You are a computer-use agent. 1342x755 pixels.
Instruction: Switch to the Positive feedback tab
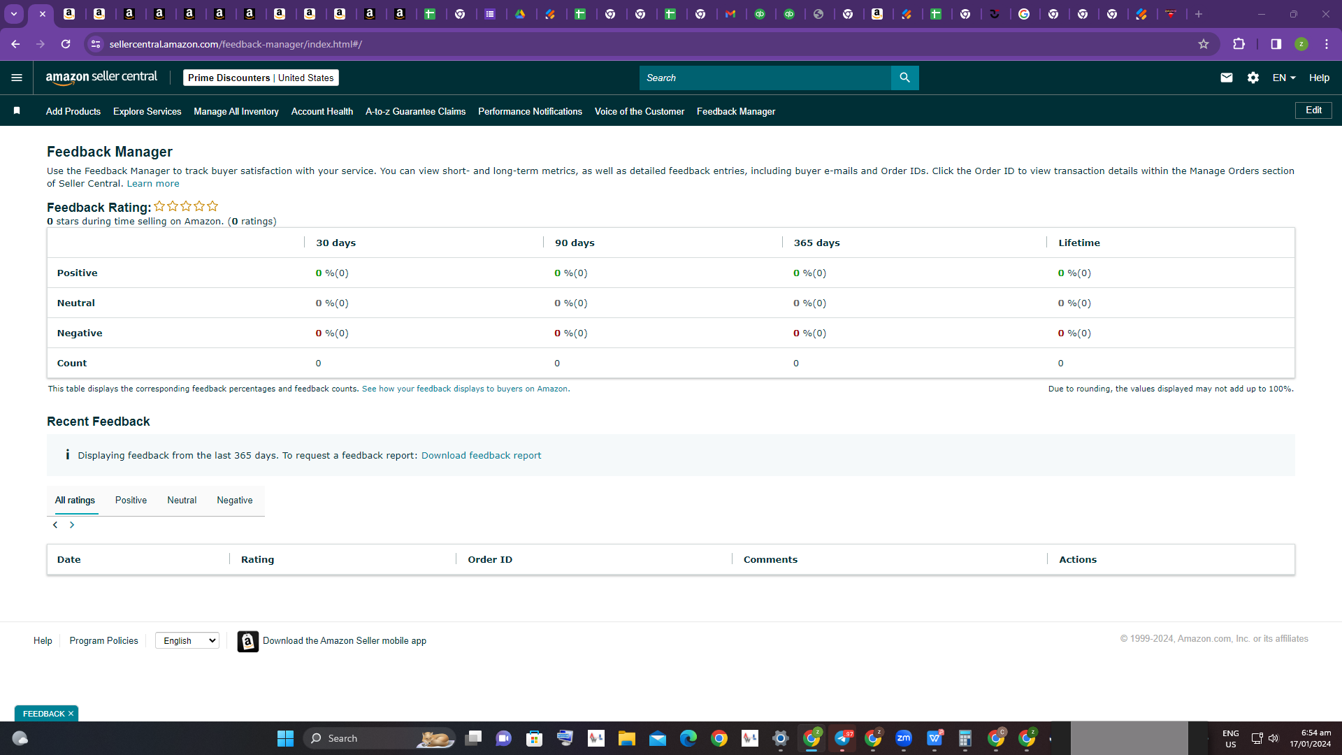131,501
